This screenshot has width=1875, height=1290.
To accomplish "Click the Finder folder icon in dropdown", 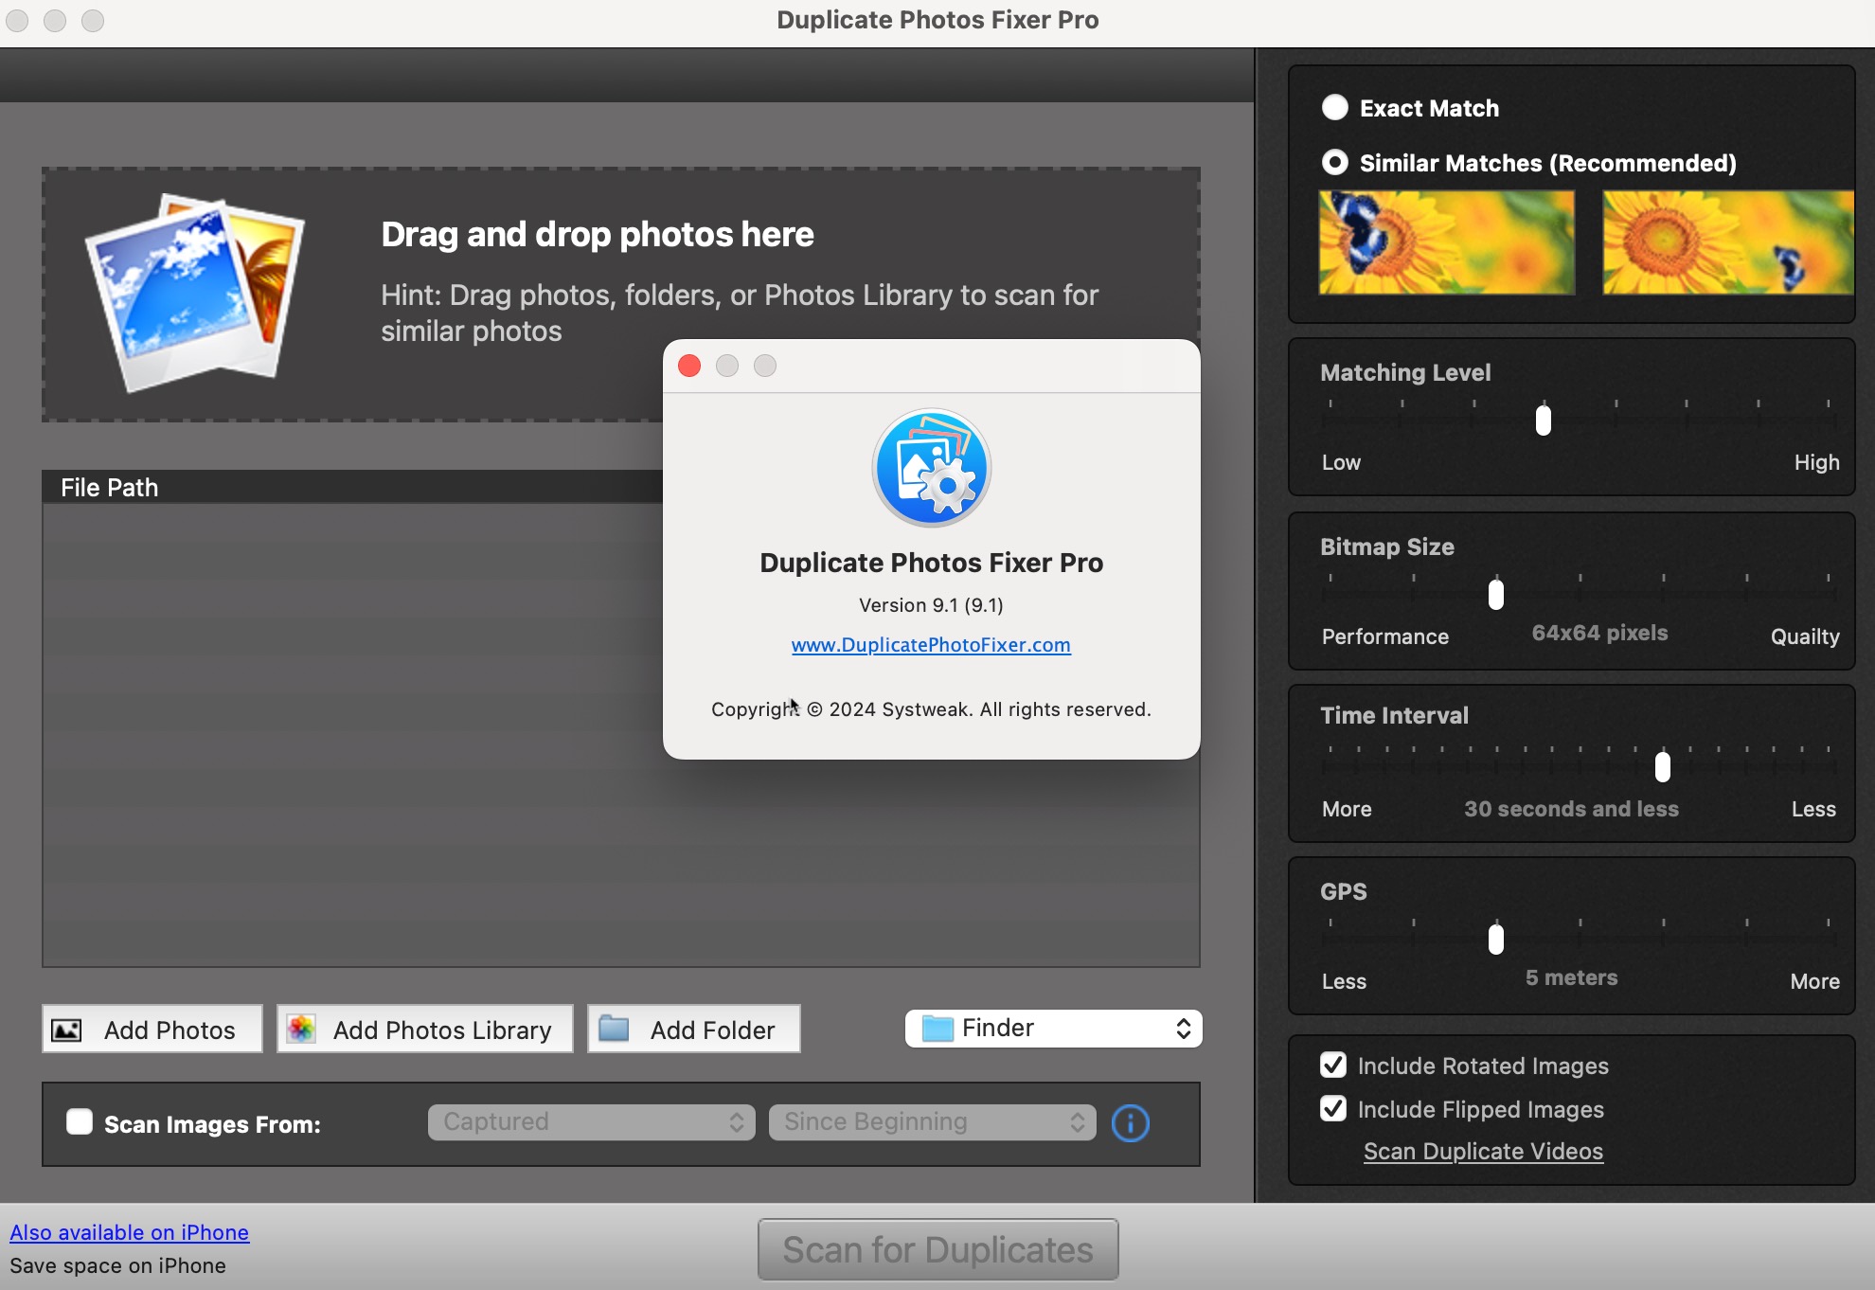I will pos(937,1029).
